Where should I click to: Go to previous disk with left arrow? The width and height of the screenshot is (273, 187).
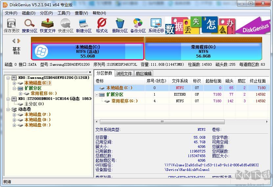tap(14, 41)
